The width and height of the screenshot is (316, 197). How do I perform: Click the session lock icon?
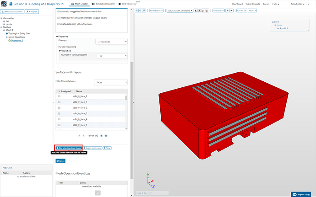11,4
